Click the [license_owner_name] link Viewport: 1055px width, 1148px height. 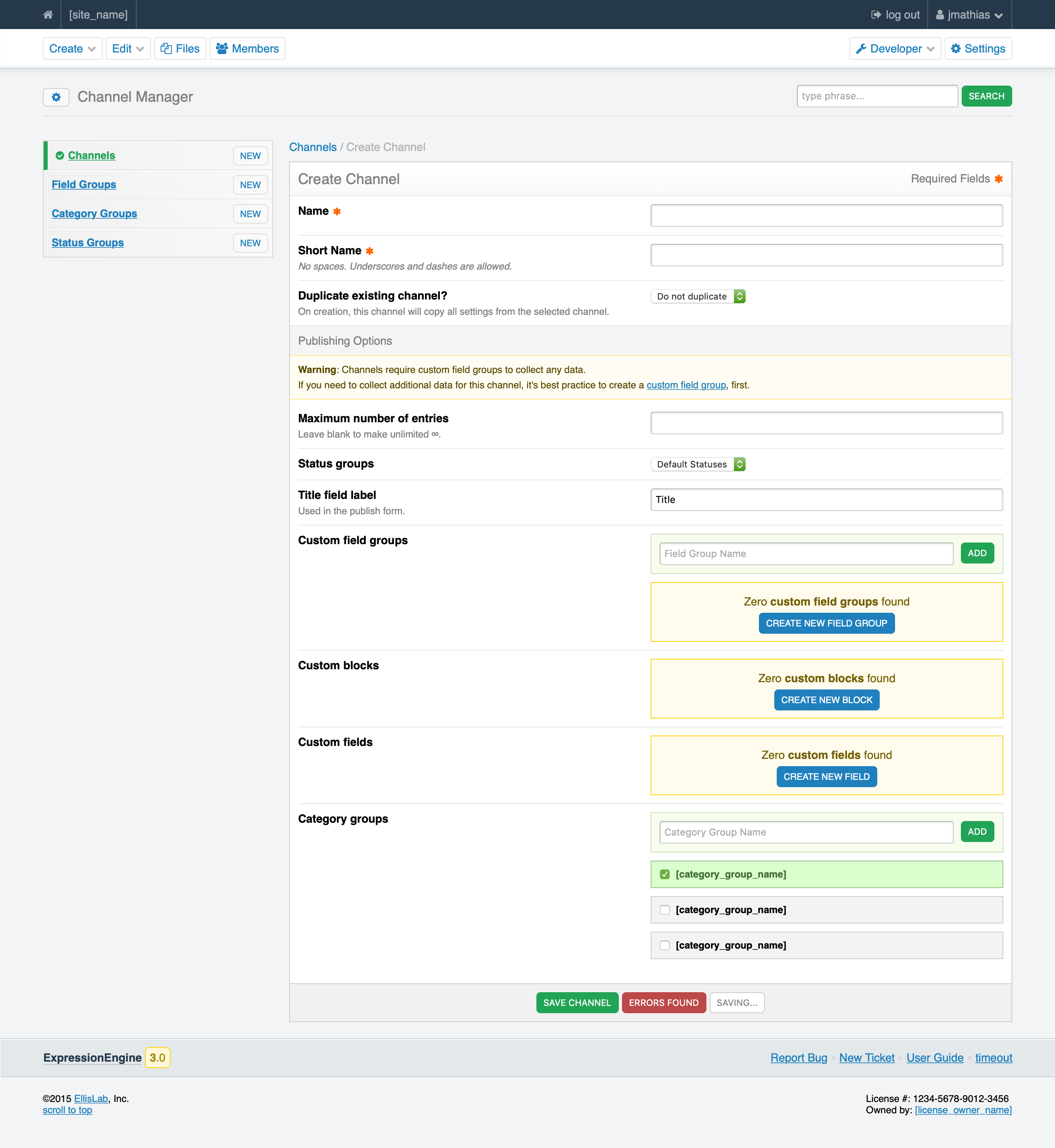963,1110
